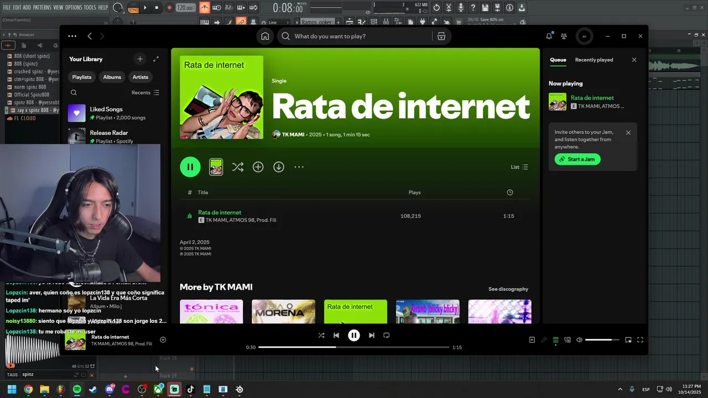708x398 pixels.
Task: Click the song progress bar
Action: point(354,347)
